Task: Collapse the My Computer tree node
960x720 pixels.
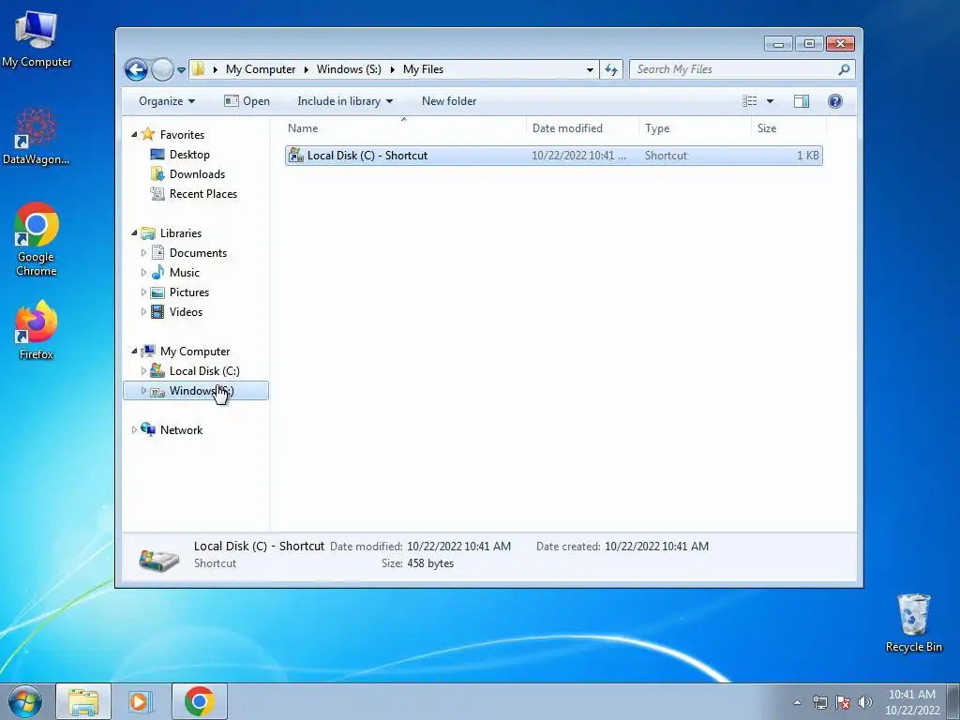Action: (134, 352)
